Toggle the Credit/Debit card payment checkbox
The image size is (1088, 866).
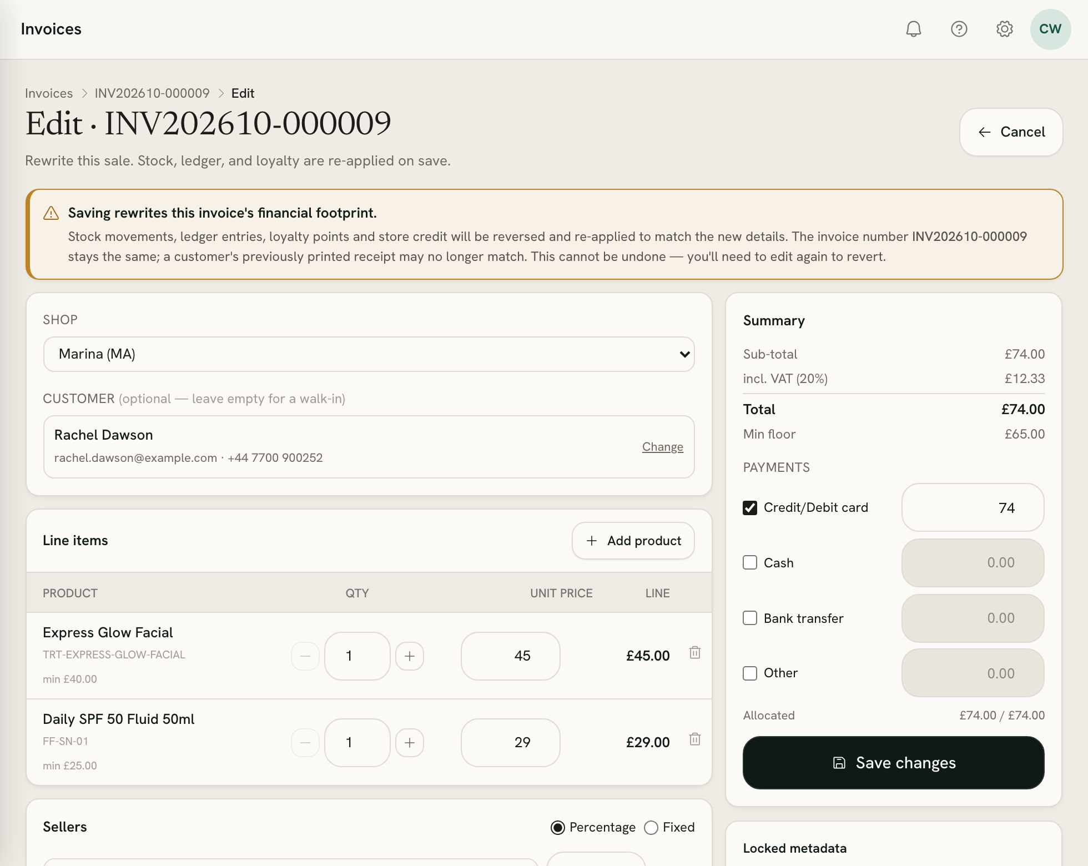click(750, 507)
